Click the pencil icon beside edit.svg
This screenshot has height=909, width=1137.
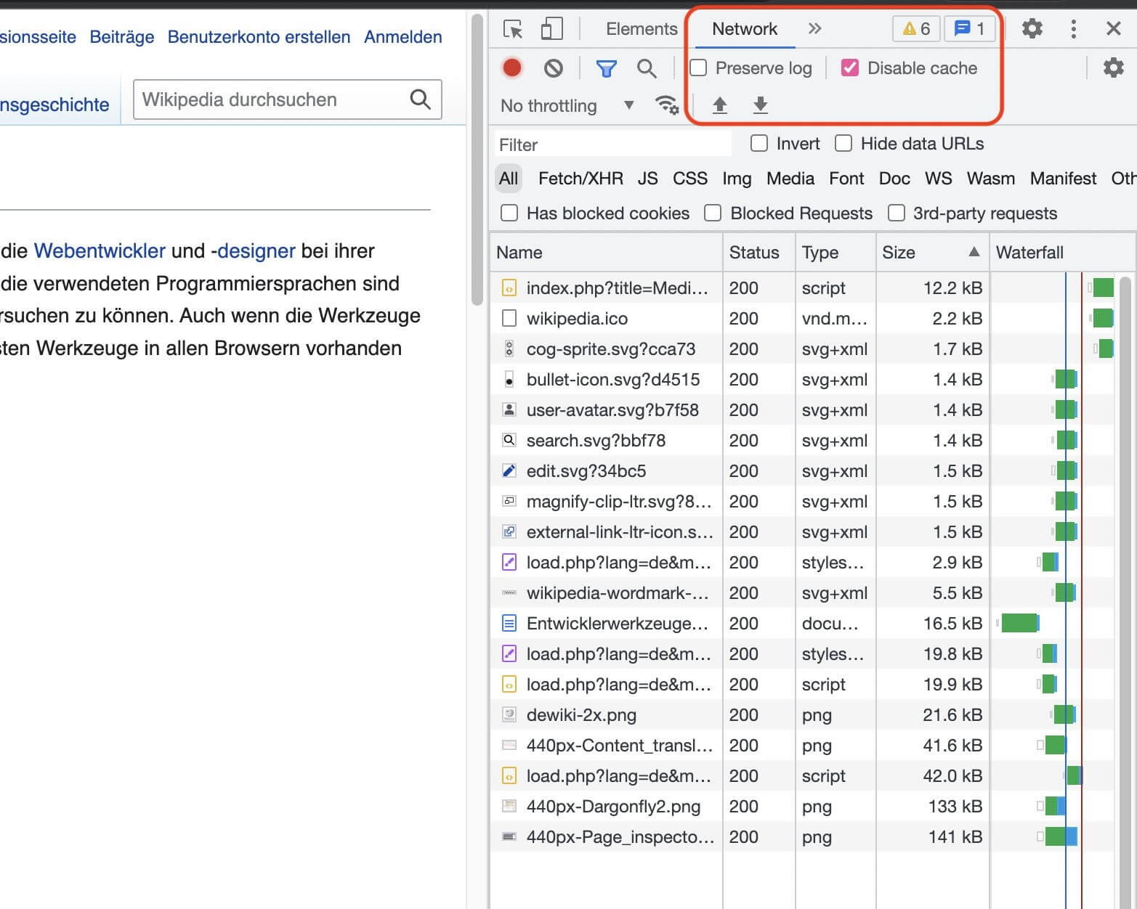509,471
